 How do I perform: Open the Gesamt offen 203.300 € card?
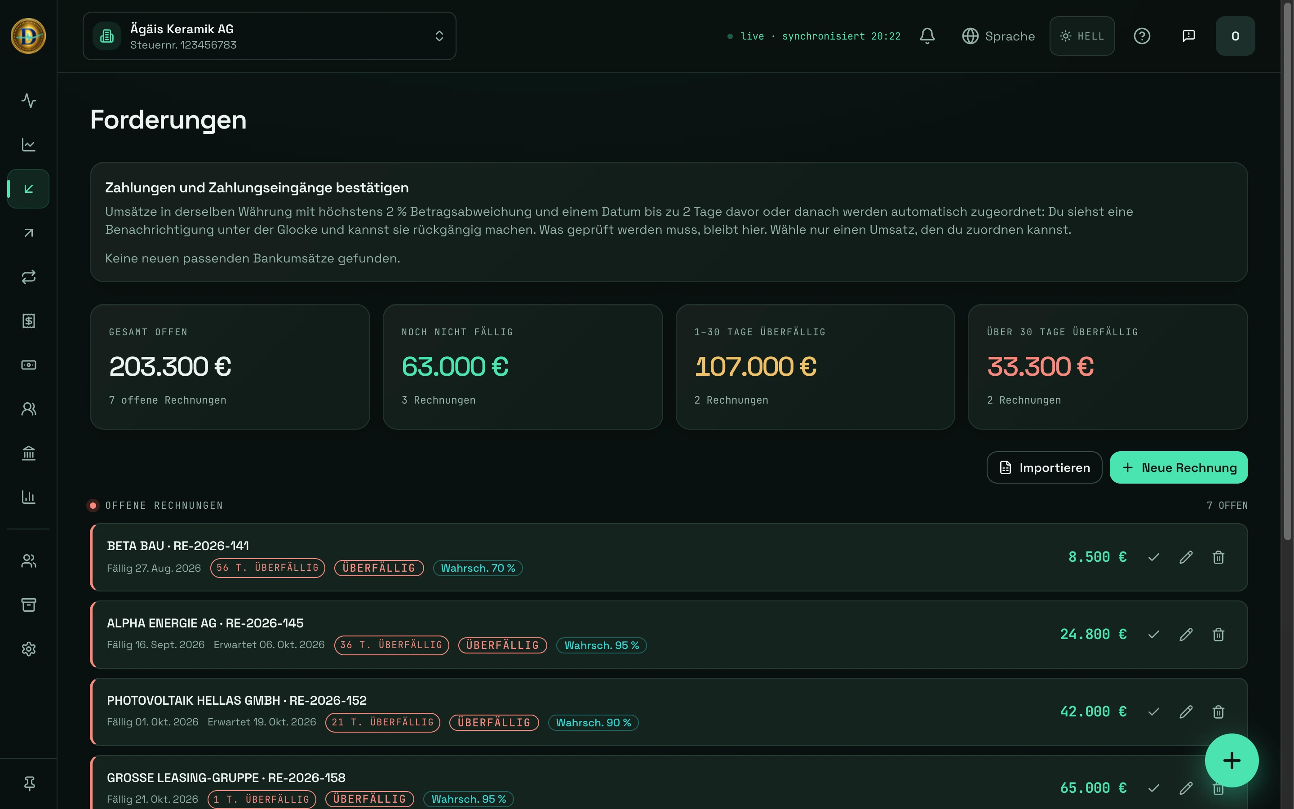(230, 366)
